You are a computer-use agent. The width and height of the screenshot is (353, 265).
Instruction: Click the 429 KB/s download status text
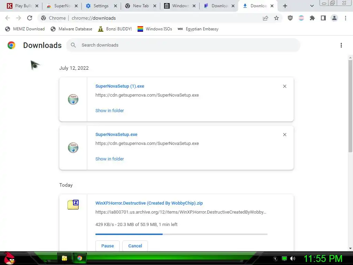click(x=137, y=224)
